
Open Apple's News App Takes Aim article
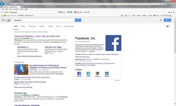(30, 82)
